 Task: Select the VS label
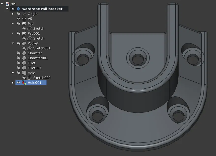[x=30, y=19]
